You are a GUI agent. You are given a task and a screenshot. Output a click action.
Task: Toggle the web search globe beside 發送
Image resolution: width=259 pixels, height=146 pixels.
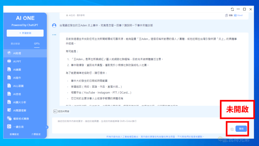(x=232, y=129)
